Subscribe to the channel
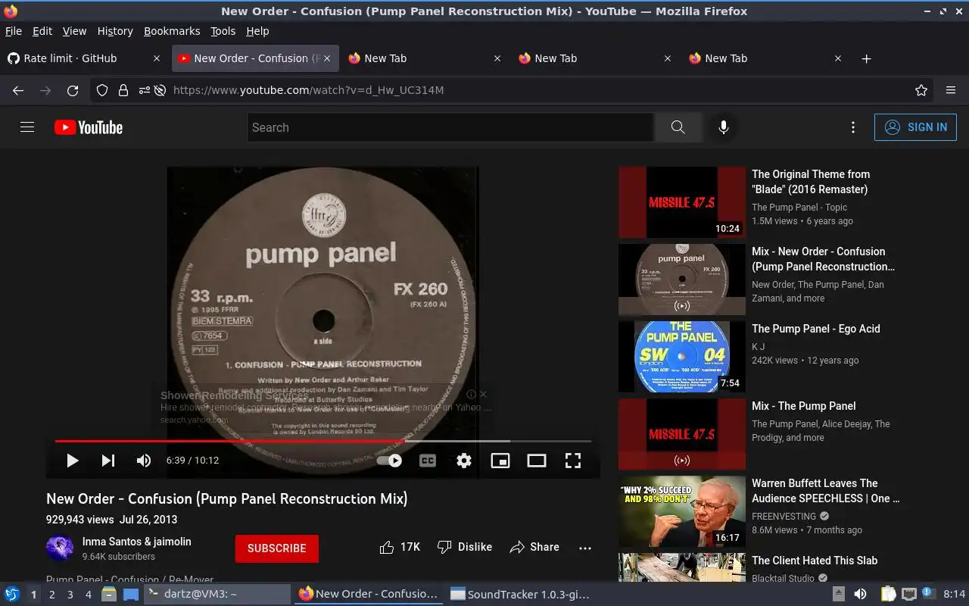This screenshot has height=606, width=969. point(277,548)
